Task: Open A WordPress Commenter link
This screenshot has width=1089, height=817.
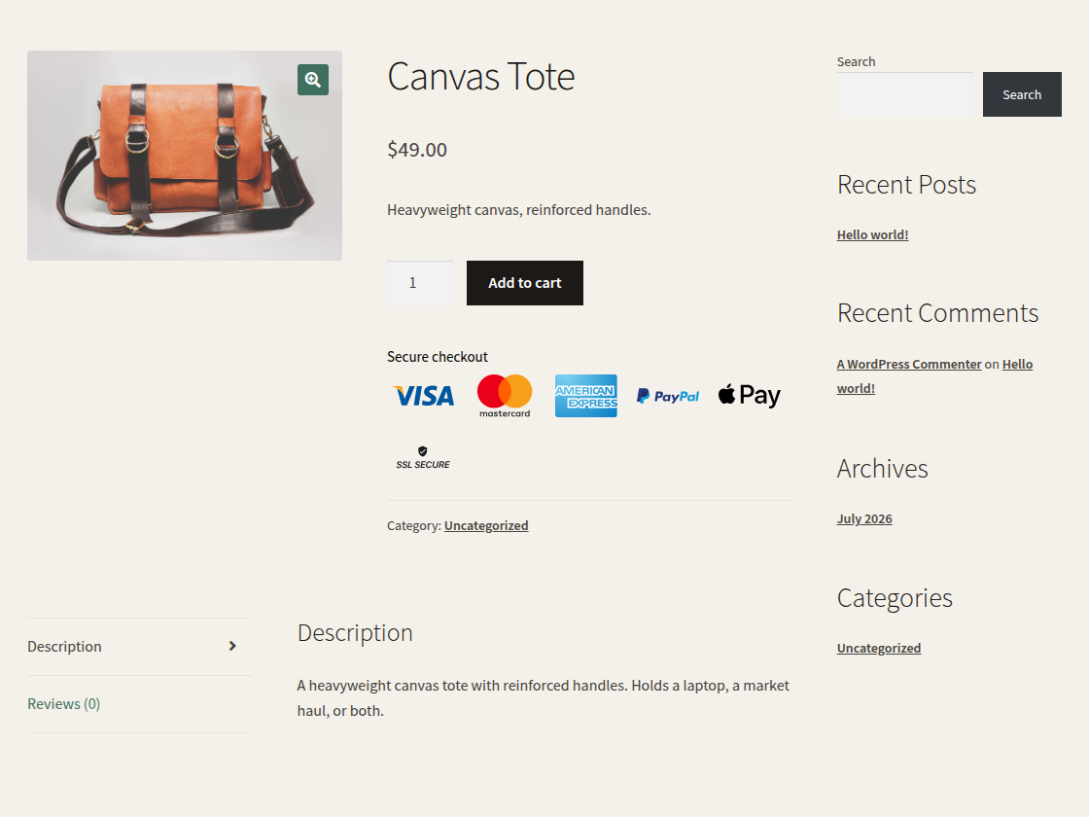Action: tap(909, 364)
